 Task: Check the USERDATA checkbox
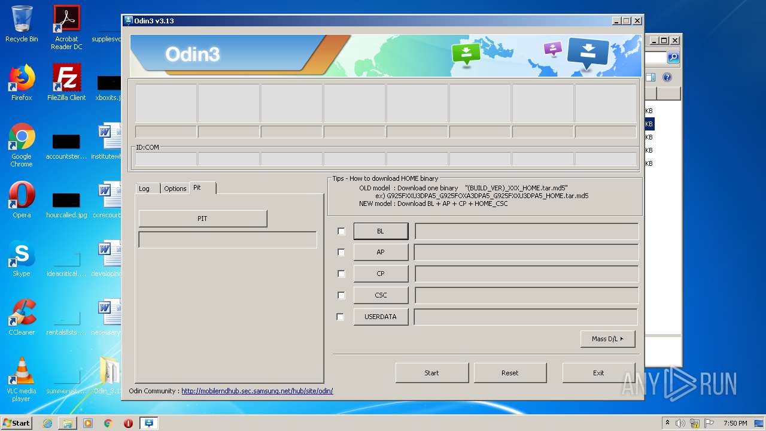pos(341,317)
